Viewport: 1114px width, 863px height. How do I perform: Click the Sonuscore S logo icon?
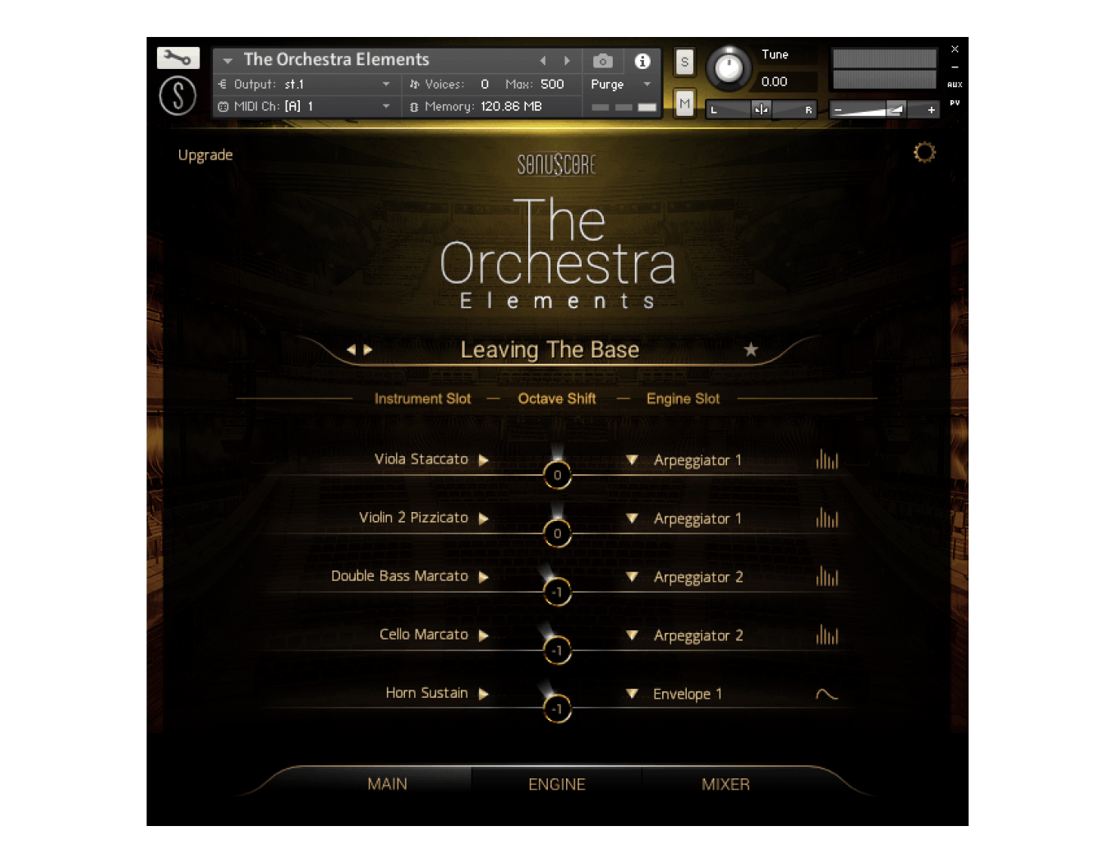click(177, 95)
